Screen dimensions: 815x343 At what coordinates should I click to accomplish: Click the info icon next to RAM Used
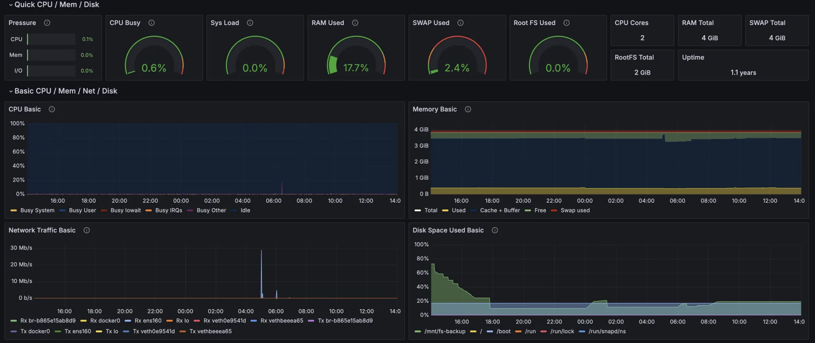(x=355, y=23)
